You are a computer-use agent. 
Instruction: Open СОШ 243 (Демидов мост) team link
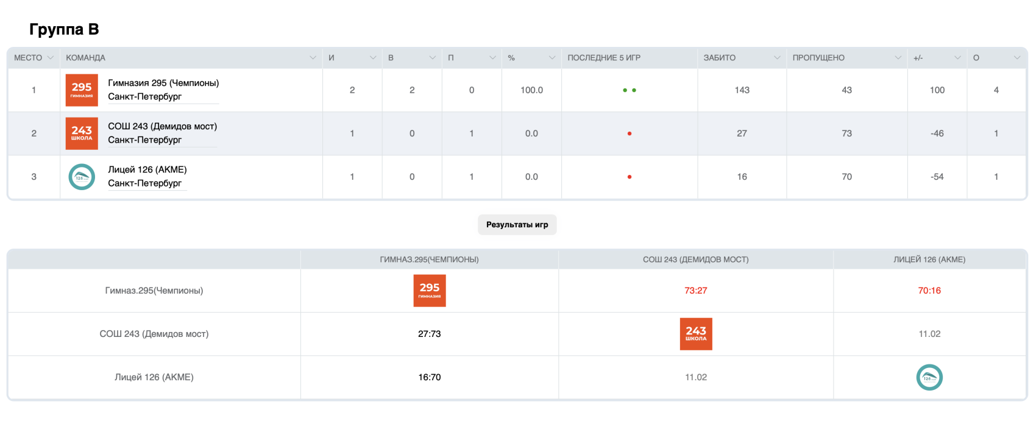(x=162, y=126)
